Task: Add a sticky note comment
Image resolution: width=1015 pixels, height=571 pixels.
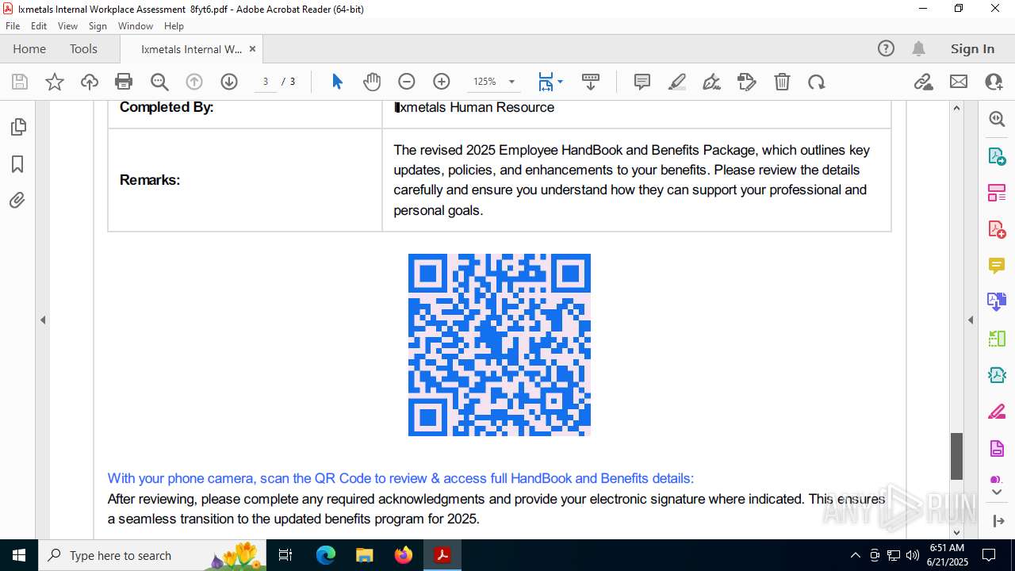Action: 642,82
